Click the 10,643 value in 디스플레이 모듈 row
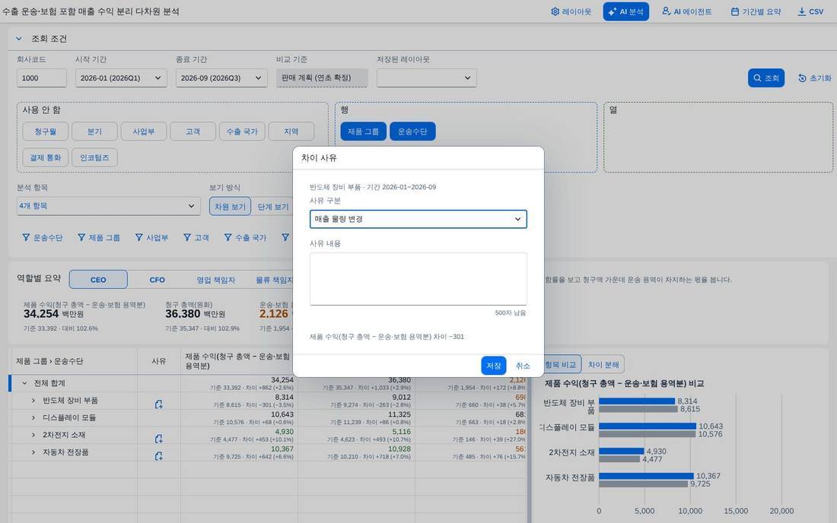The width and height of the screenshot is (837, 523). tap(282, 414)
